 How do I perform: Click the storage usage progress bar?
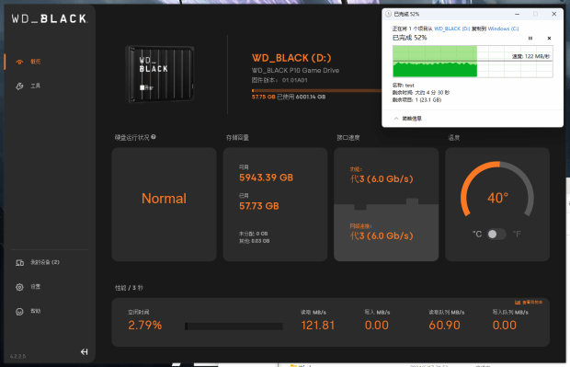(316, 90)
